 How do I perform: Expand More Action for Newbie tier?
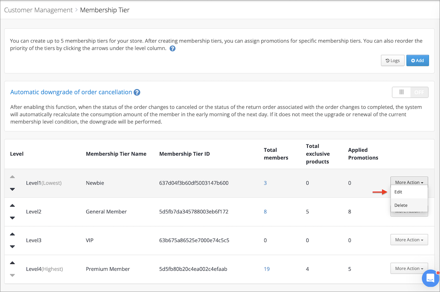pos(409,182)
